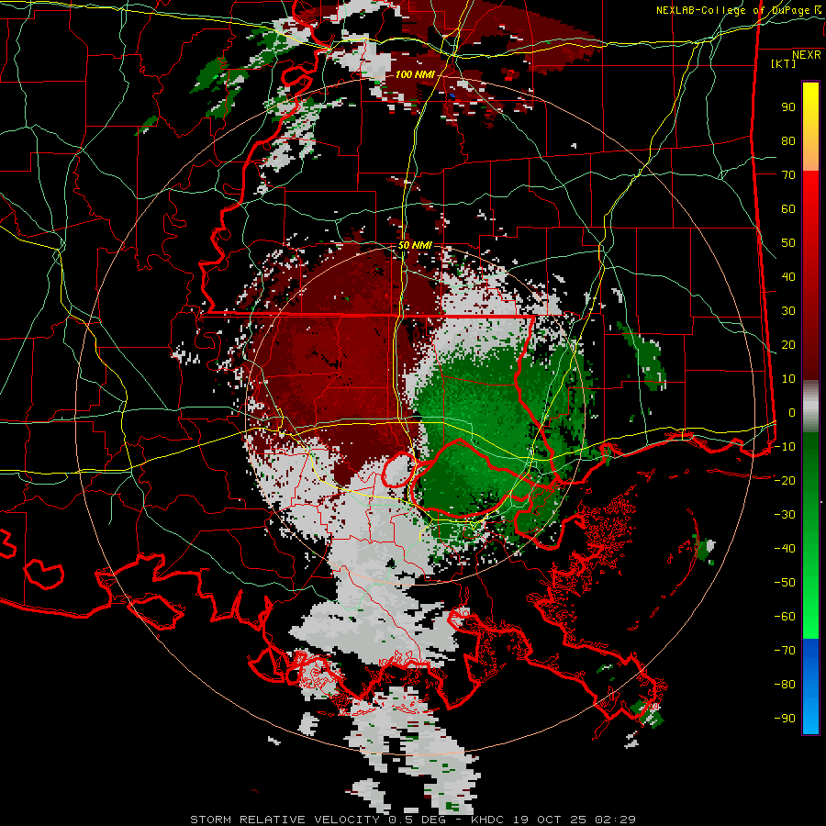Click the STORM RELATIVE VELOCITY product title
Viewport: 826px width, 826px height.
(287, 820)
